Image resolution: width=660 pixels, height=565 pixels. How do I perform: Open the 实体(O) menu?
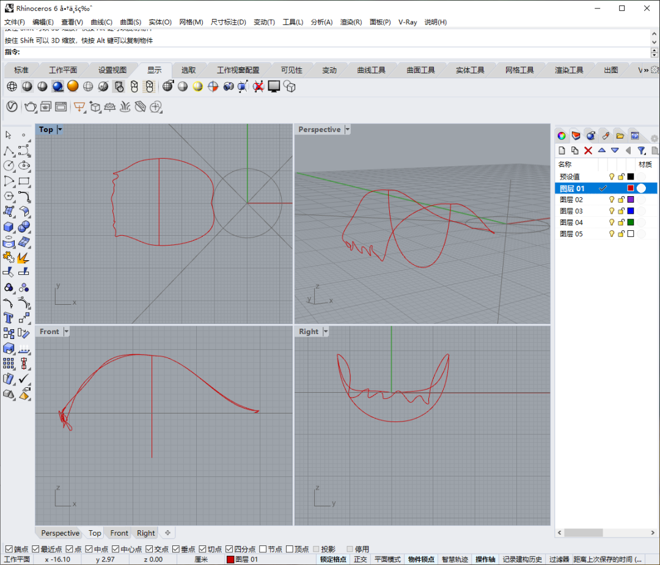click(160, 22)
